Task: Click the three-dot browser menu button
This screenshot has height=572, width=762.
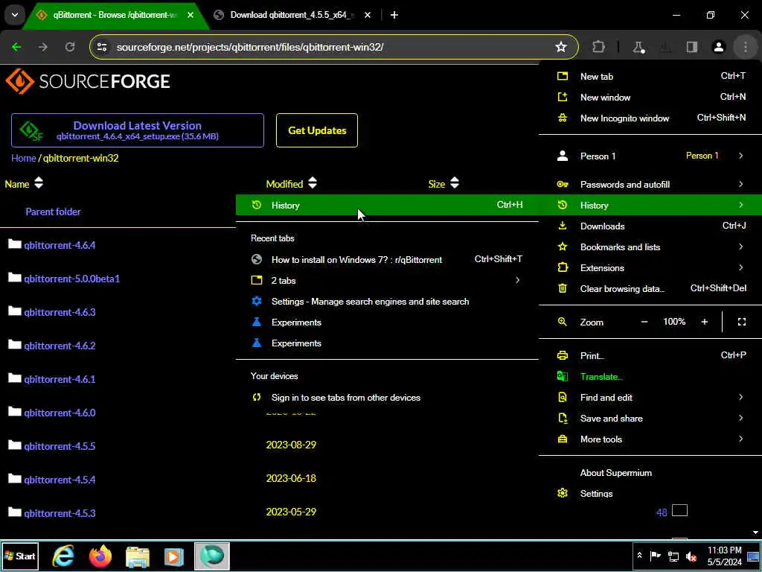Action: pos(746,47)
